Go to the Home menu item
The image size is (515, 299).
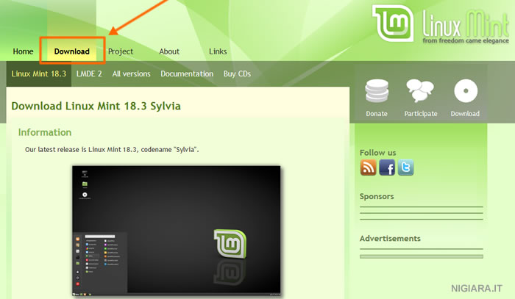tap(24, 51)
